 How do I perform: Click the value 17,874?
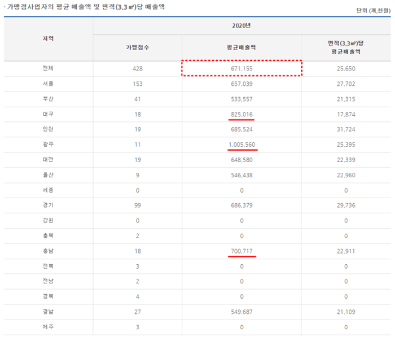point(346,115)
